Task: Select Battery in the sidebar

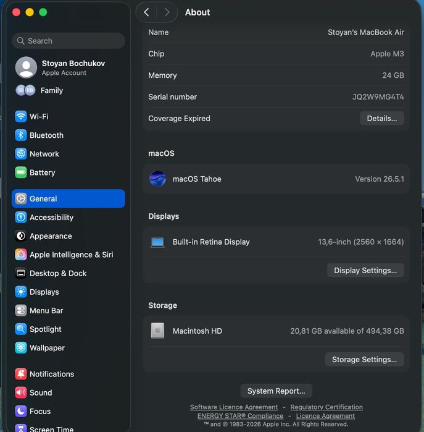Action: pos(69,172)
